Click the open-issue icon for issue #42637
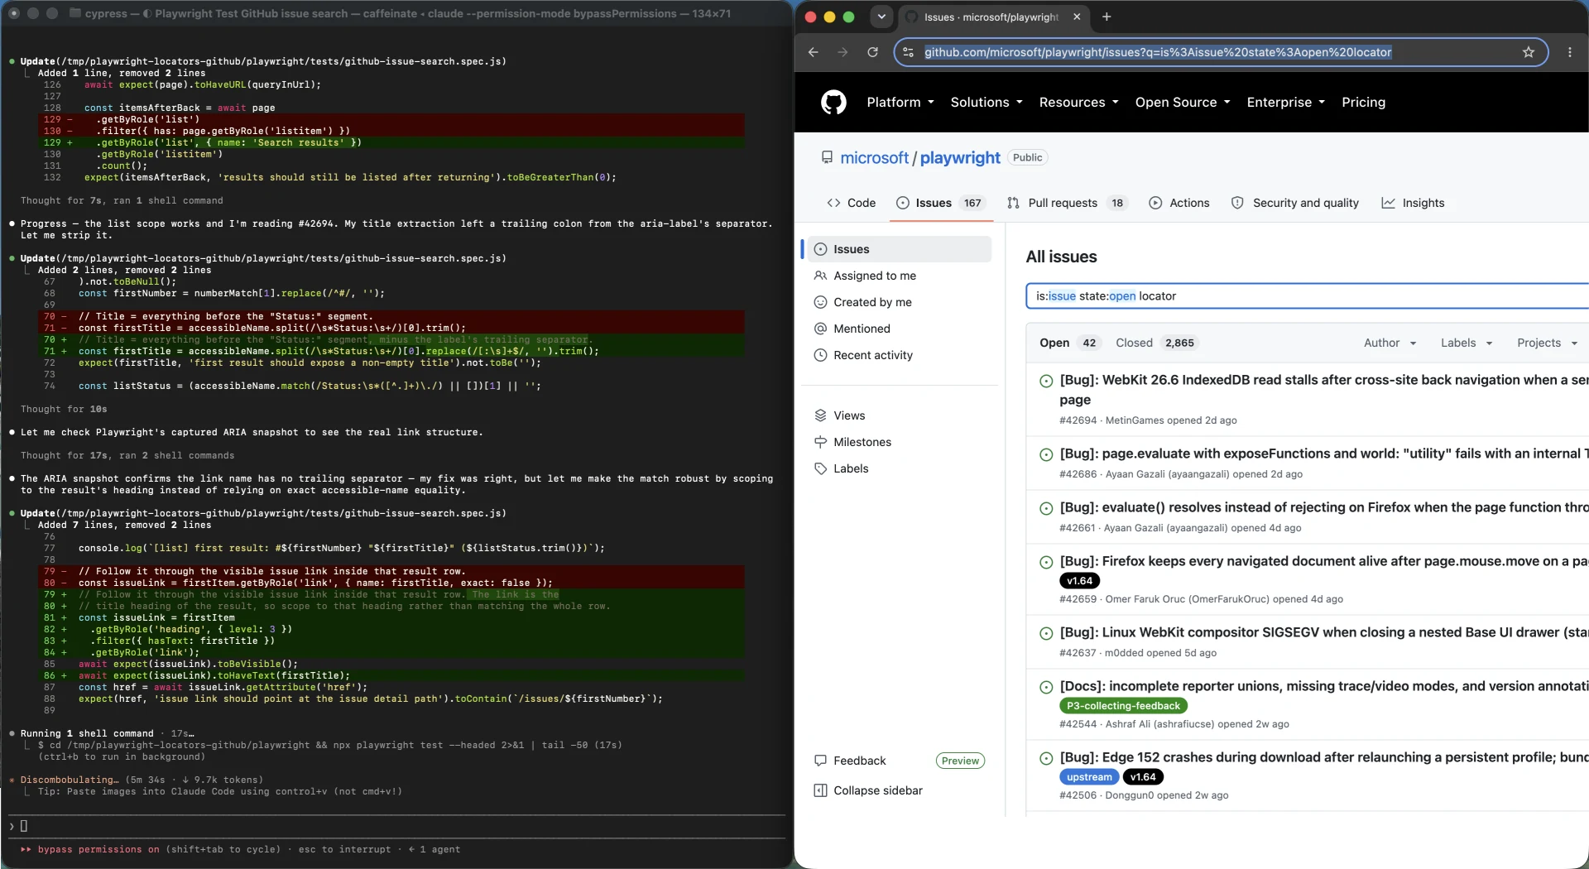 point(1046,633)
